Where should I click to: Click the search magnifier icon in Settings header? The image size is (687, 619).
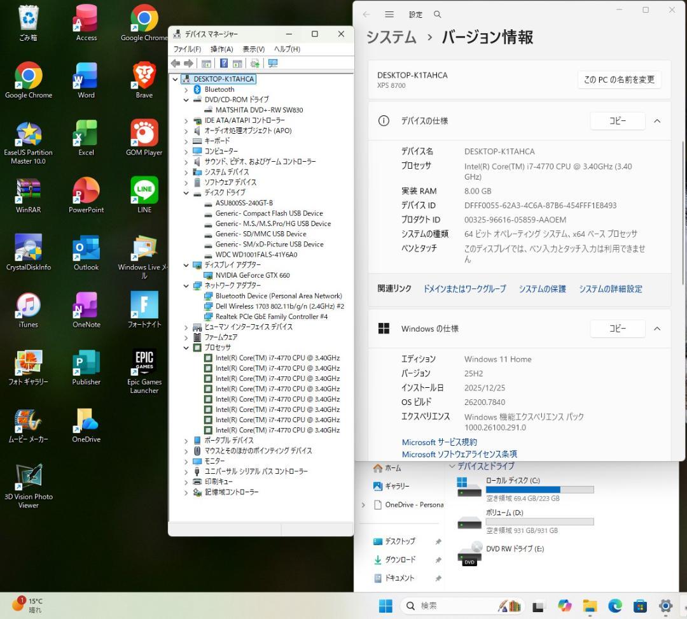click(x=437, y=15)
